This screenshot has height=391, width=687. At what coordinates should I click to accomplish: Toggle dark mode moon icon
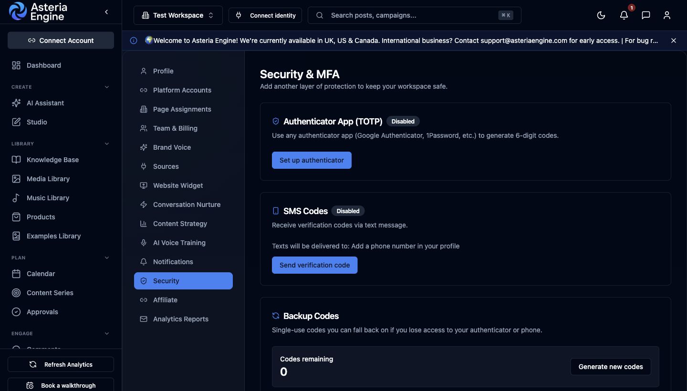601,15
